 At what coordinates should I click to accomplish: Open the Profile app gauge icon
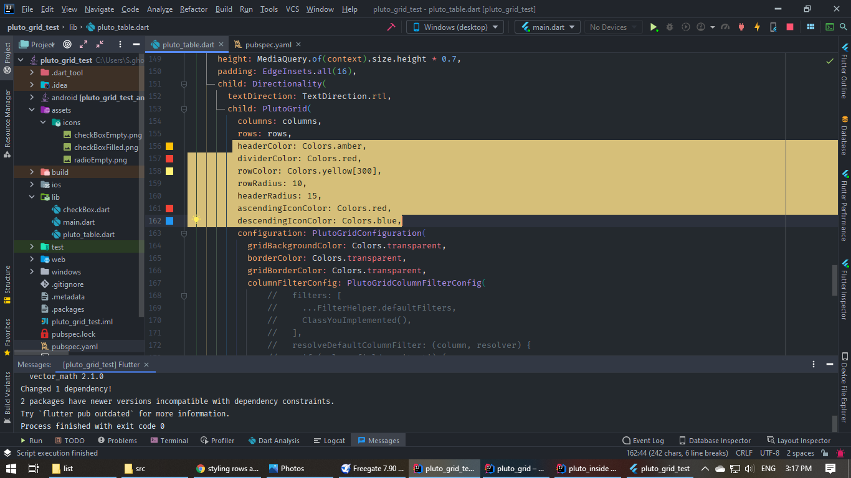701,27
